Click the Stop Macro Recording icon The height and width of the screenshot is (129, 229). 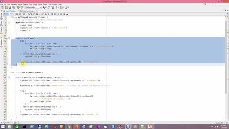click(x=61, y=14)
